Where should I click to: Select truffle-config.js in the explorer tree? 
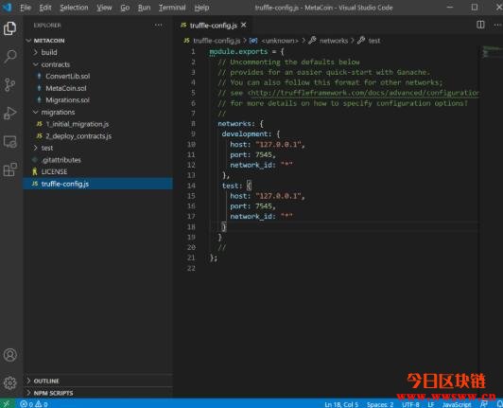97,184
